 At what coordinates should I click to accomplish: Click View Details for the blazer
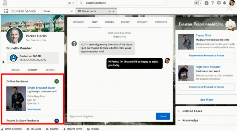(34, 109)
